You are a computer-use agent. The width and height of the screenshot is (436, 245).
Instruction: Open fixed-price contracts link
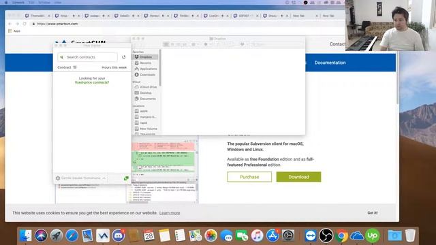[x=92, y=82]
